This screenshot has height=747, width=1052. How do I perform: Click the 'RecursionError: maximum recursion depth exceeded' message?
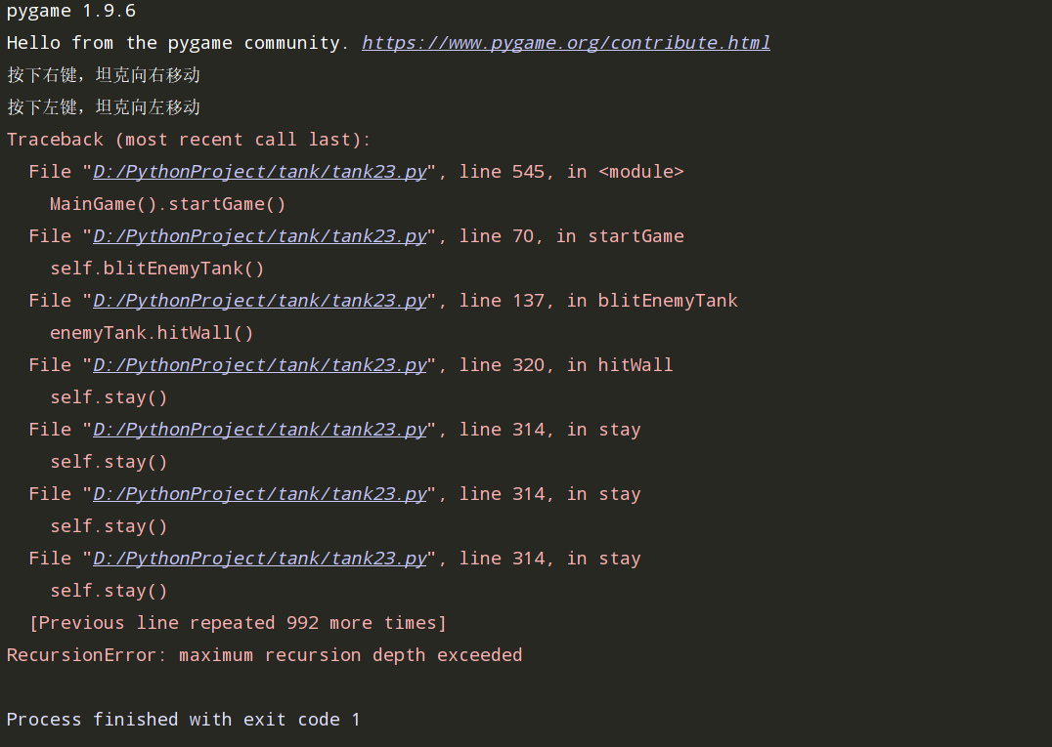coord(264,654)
